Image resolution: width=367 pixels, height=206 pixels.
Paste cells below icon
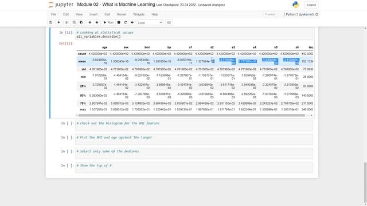click(81, 22)
